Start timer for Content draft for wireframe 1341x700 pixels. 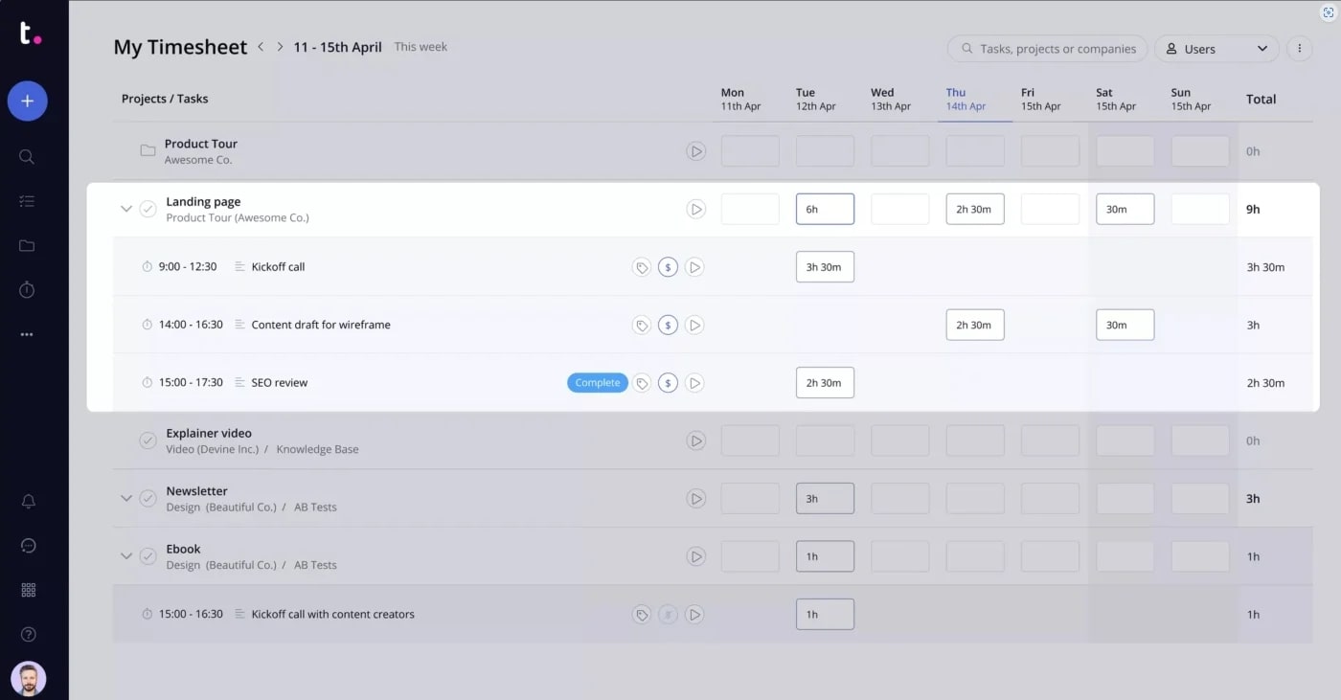point(694,326)
